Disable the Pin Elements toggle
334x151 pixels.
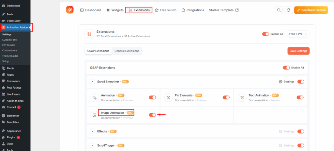pos(226,97)
